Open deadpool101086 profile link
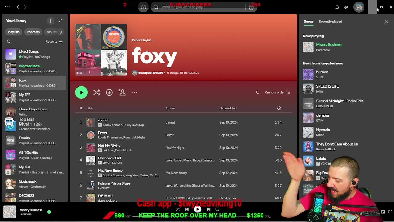This screenshot has height=222, width=394. point(151,73)
